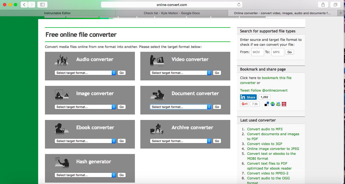Reload the page with the refresh icon
This screenshot has height=184, width=345.
(x=239, y=5)
